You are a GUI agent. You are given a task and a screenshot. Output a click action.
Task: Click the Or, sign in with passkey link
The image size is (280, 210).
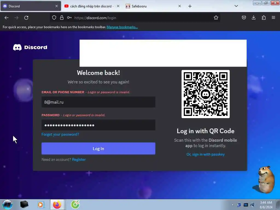click(206, 154)
